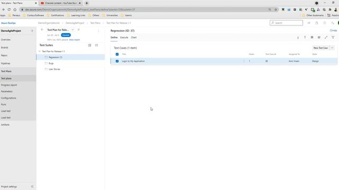
Task: Toggle full screen mode with the expand icon
Action: coord(326,37)
